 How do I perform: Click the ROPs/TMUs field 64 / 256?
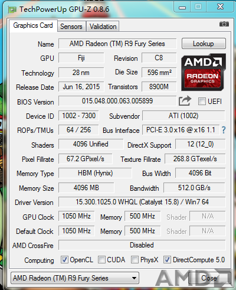[x=78, y=130]
